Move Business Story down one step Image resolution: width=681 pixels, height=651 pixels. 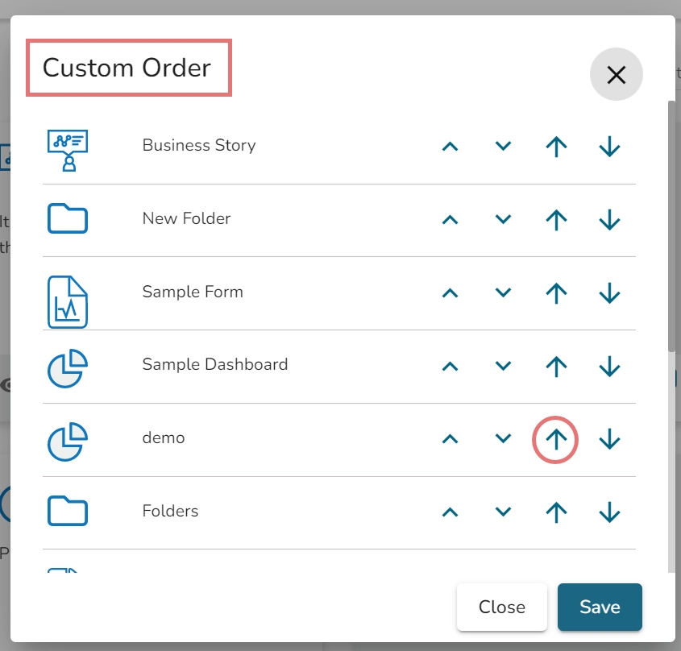[504, 147]
